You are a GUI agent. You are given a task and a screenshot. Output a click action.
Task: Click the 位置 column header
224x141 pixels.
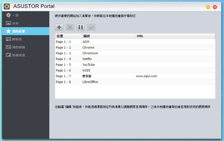pos(68,36)
